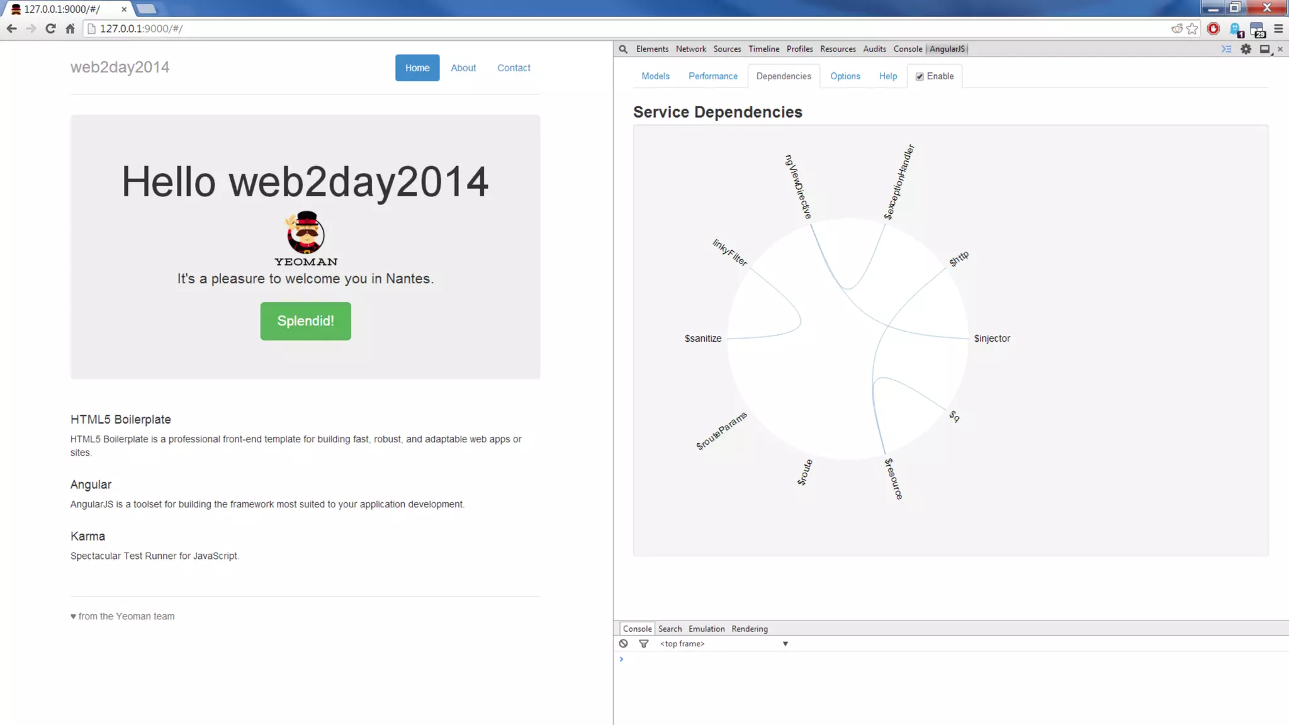The height and width of the screenshot is (725, 1289).
Task: Click the $injector node label
Action: pos(992,339)
